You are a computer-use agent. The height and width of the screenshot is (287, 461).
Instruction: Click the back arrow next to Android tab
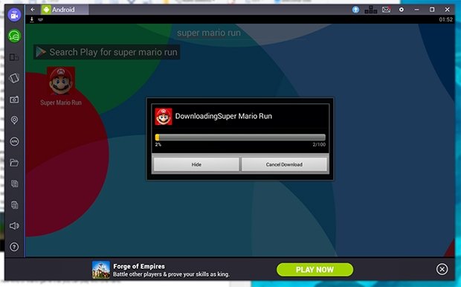(33, 10)
